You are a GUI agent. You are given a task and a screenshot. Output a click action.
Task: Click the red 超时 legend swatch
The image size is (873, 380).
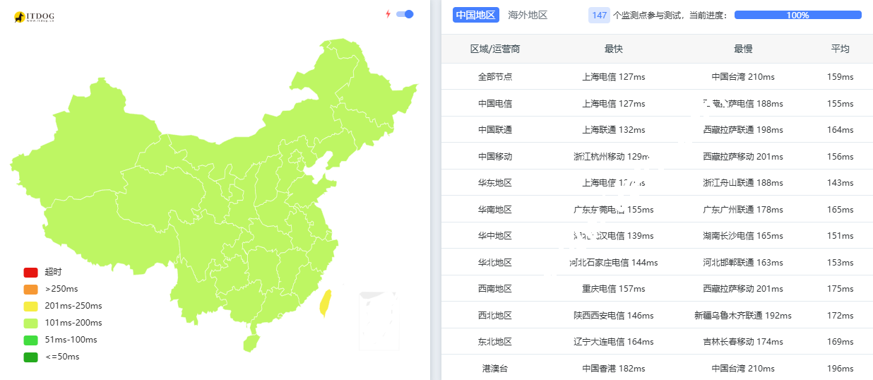[30, 272]
